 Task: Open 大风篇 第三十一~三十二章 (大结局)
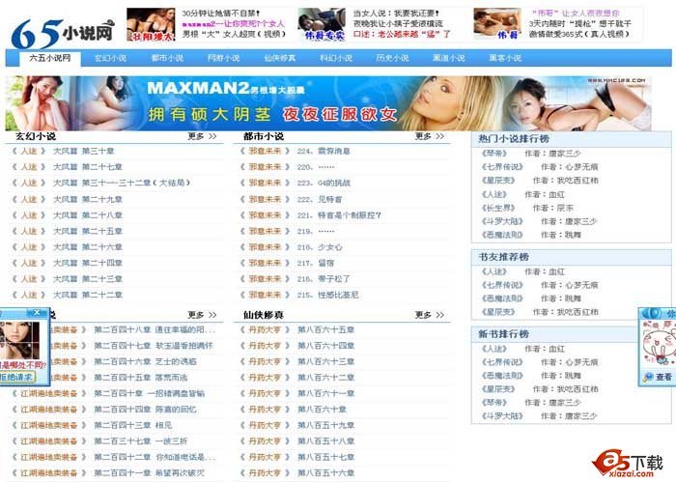[x=122, y=183]
